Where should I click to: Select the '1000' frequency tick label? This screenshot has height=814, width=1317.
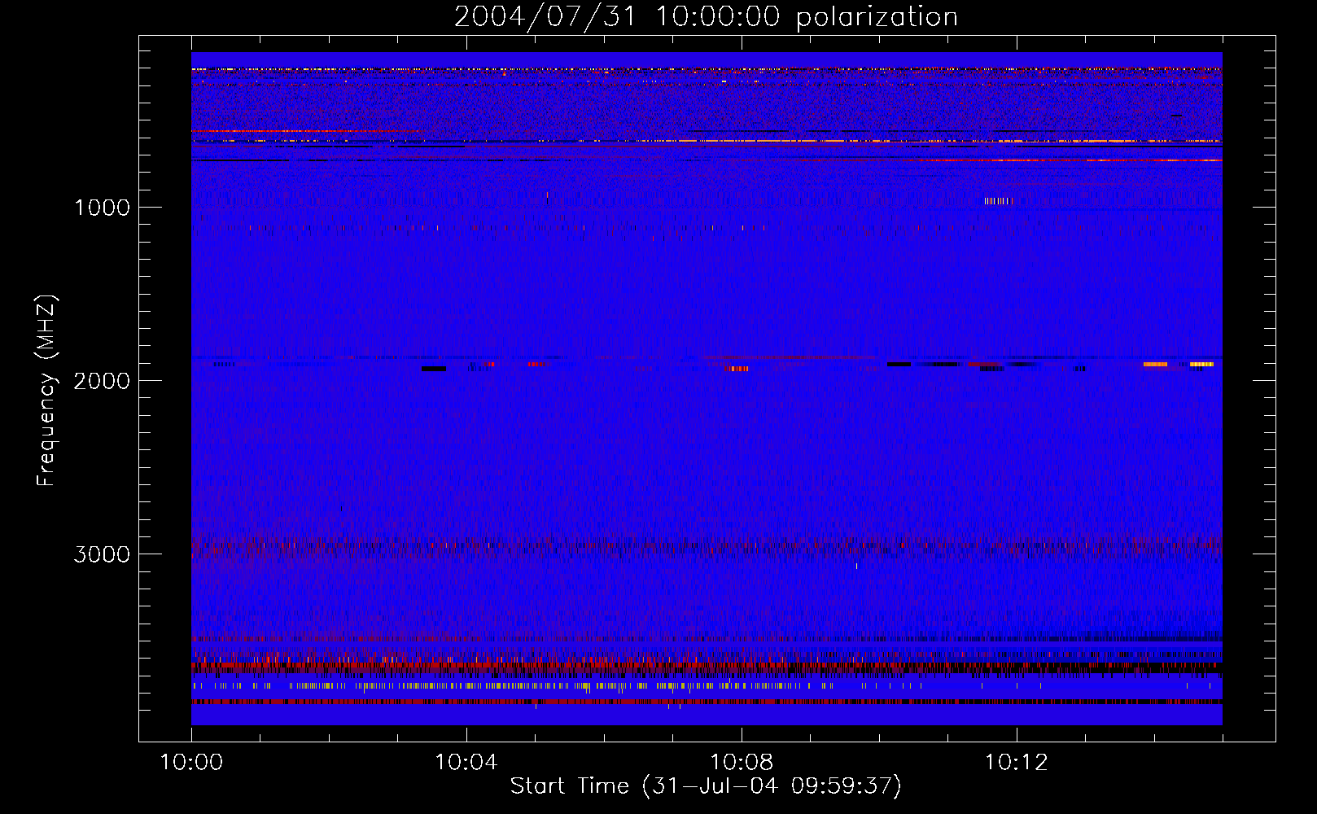coord(102,208)
